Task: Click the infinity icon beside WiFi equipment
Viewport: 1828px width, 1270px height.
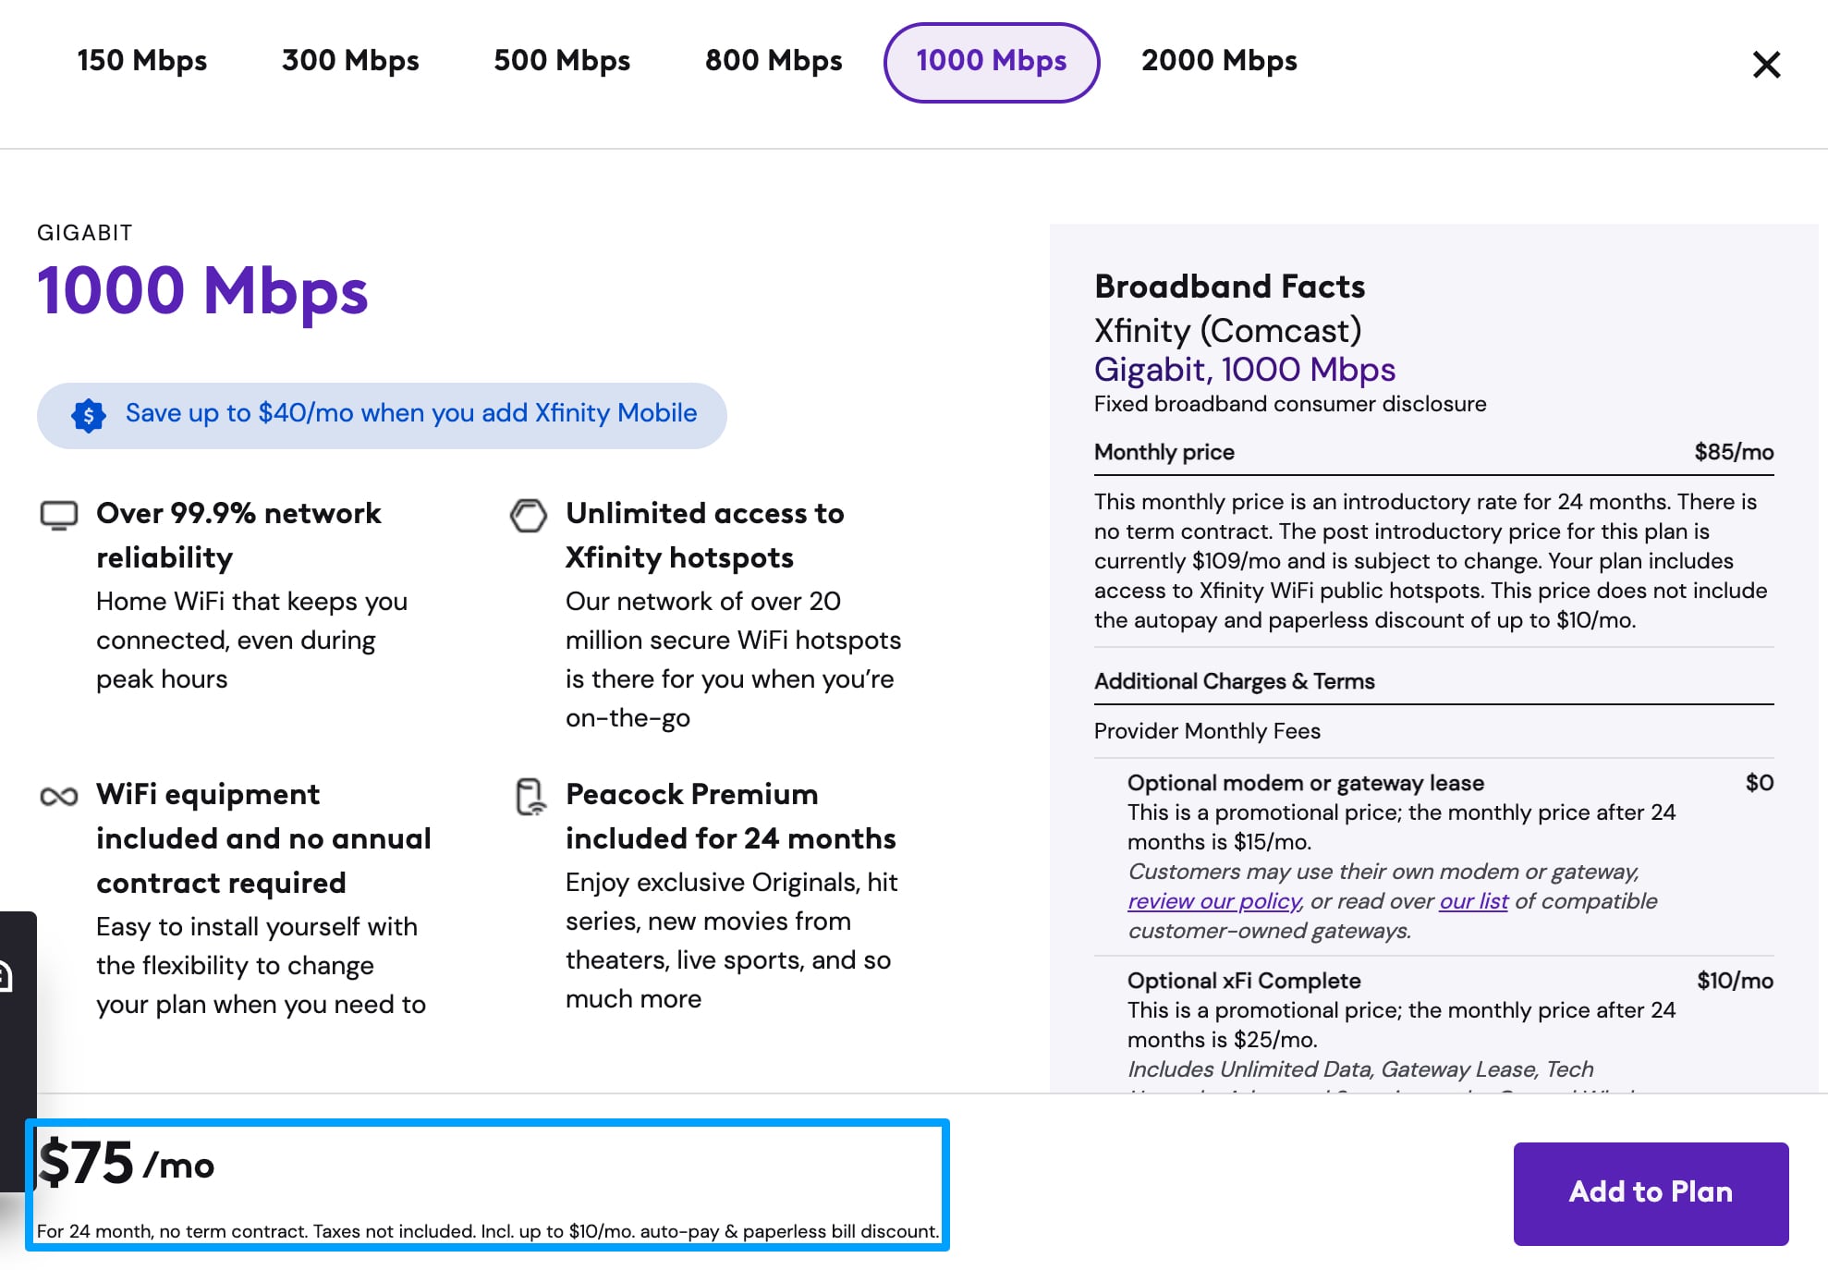Action: (59, 796)
